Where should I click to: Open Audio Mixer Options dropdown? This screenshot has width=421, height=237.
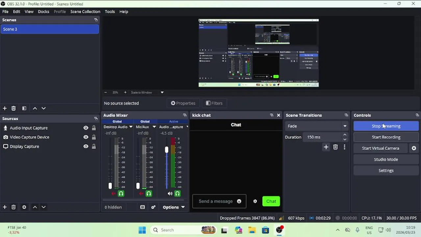pyautogui.click(x=174, y=207)
